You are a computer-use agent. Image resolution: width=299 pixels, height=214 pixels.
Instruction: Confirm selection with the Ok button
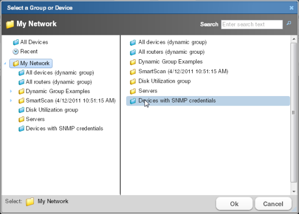click(x=234, y=204)
